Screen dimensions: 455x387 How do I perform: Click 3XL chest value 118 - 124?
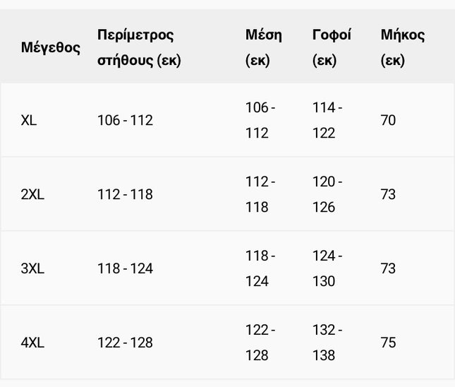pyautogui.click(x=125, y=269)
